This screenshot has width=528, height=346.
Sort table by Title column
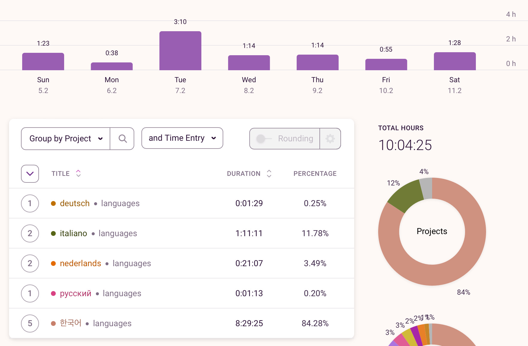[x=66, y=173]
